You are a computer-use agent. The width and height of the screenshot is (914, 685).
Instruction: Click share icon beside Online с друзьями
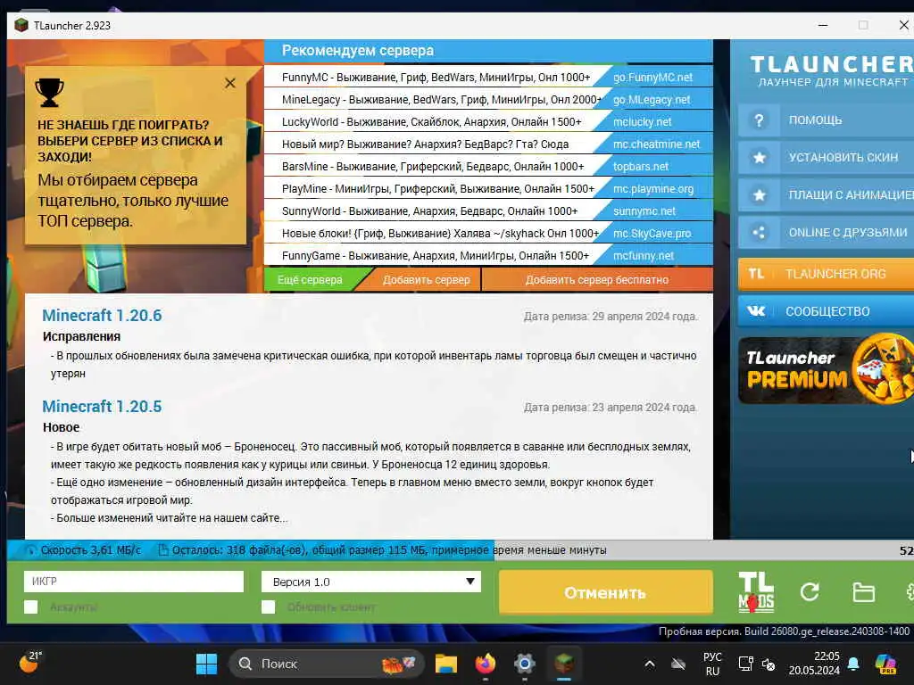coord(759,233)
